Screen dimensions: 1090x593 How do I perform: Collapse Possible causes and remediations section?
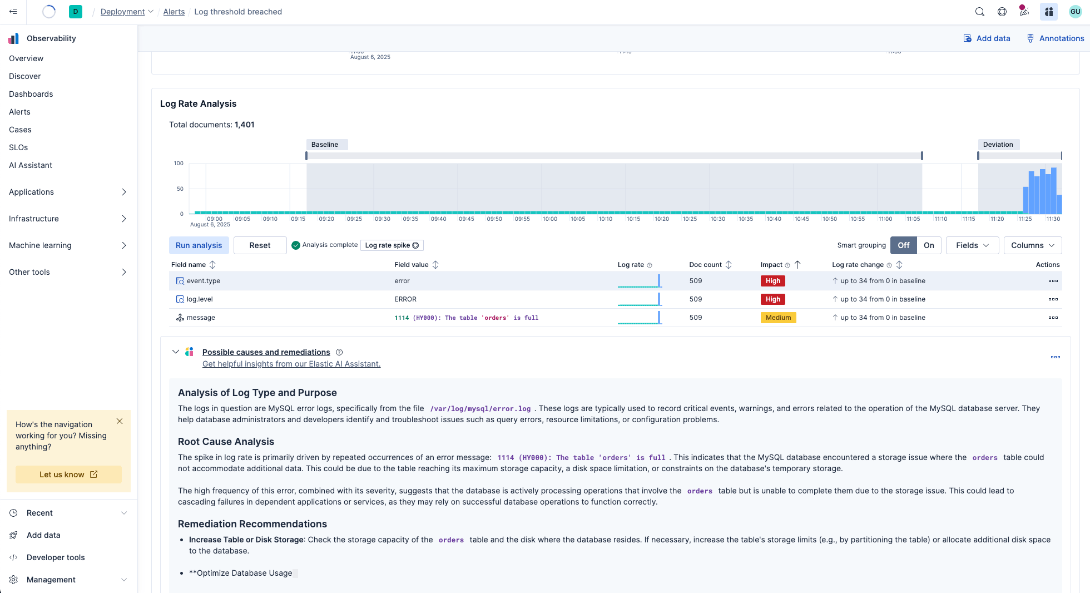[176, 352]
